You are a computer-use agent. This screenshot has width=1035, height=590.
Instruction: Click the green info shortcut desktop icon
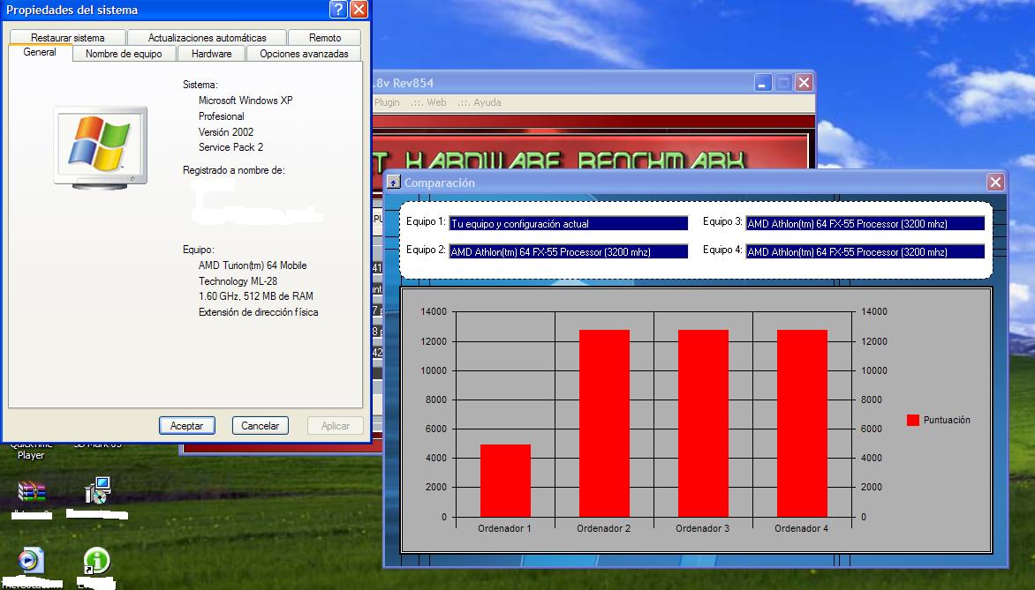tap(97, 561)
